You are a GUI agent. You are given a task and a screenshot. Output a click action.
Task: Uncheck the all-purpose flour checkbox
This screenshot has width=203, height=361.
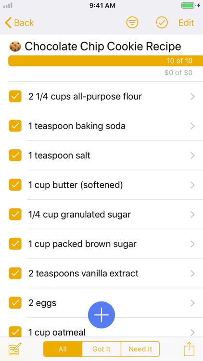(x=15, y=96)
